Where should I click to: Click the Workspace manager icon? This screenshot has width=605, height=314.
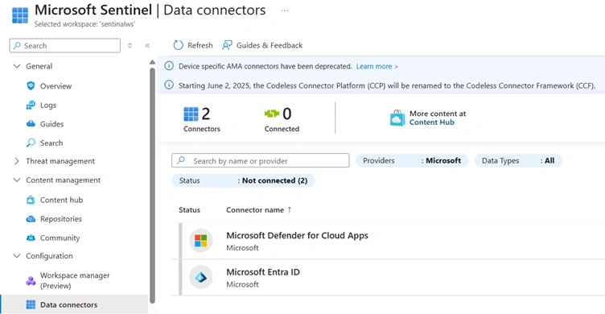31,281
